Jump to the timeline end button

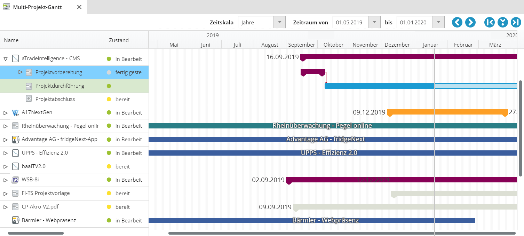516,22
